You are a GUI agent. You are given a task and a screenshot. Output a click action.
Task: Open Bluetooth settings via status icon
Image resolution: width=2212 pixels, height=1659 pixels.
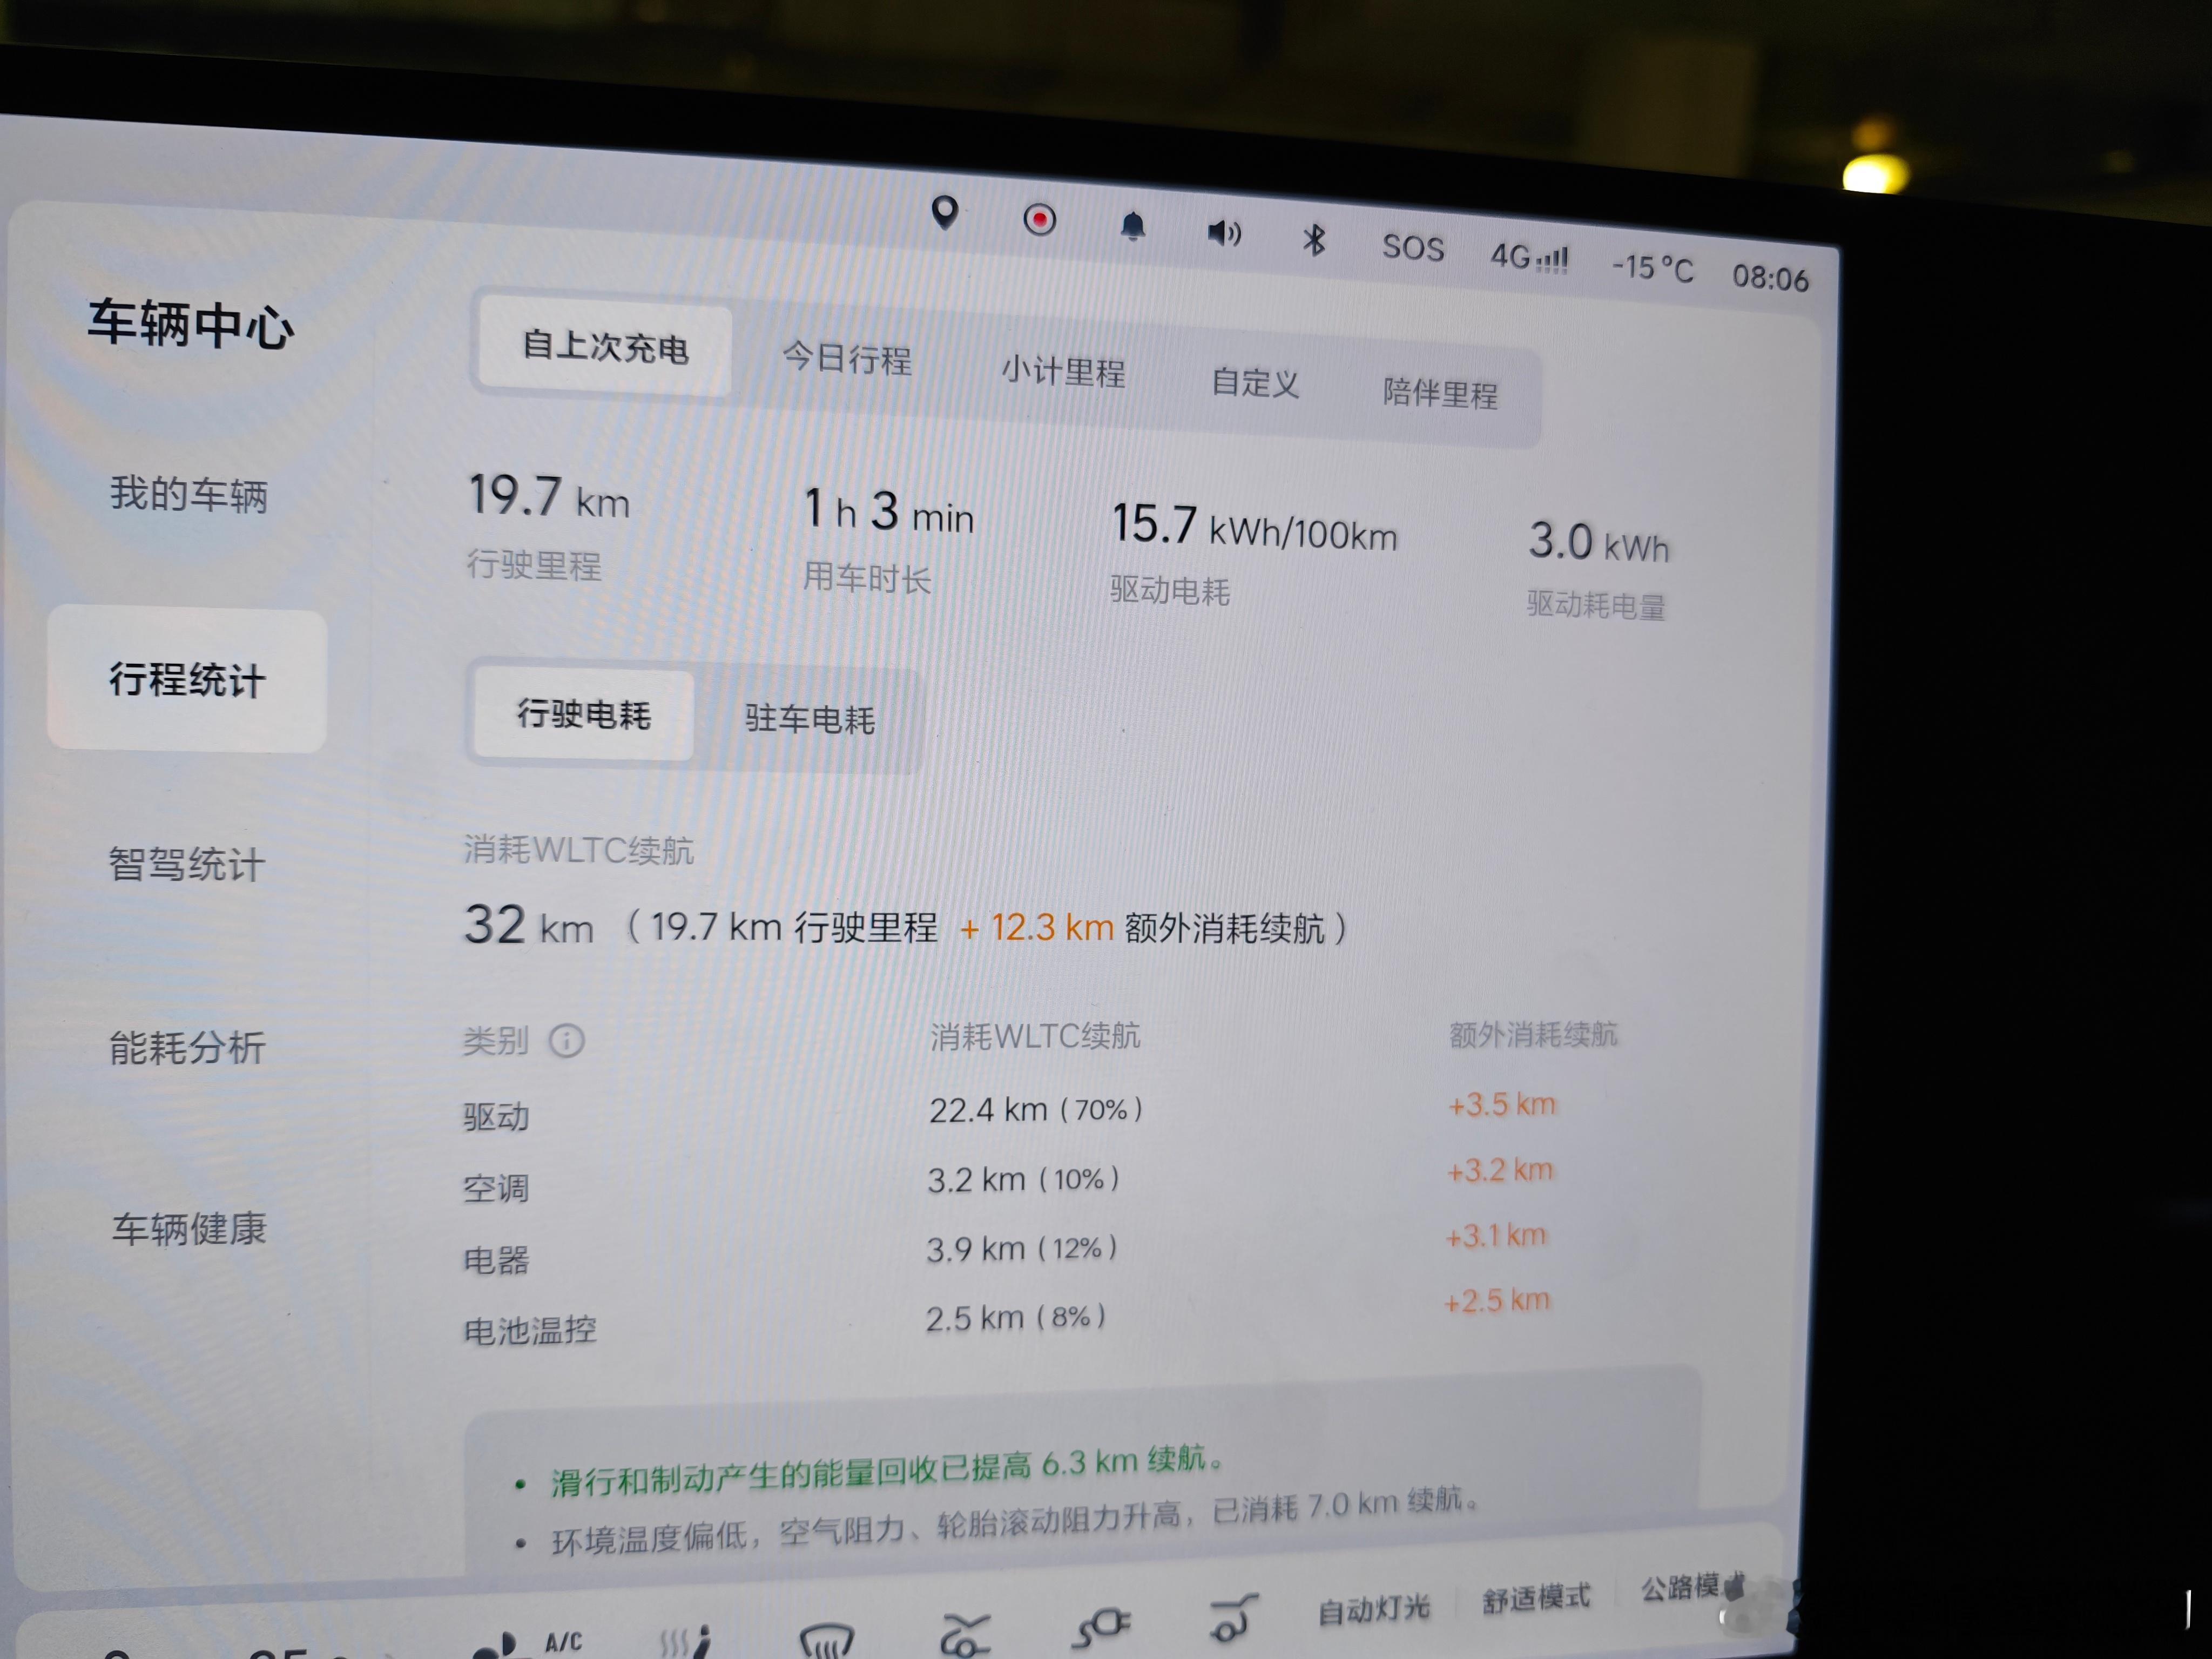(1314, 240)
